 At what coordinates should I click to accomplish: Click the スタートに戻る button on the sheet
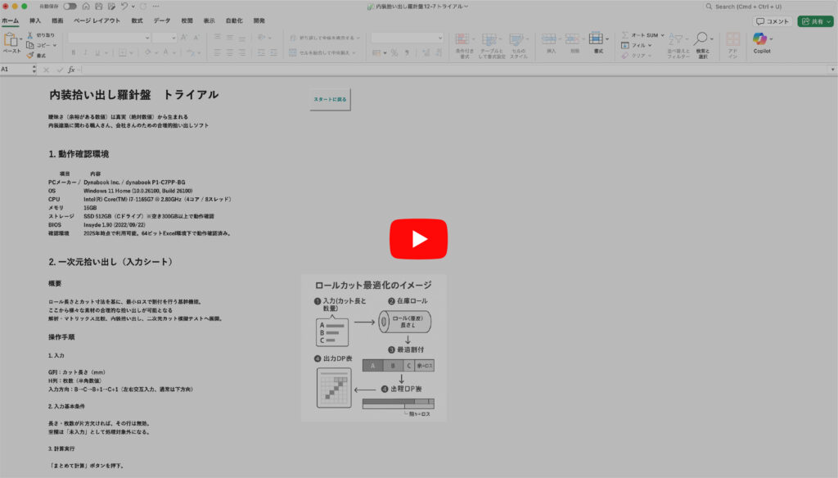[x=330, y=100]
